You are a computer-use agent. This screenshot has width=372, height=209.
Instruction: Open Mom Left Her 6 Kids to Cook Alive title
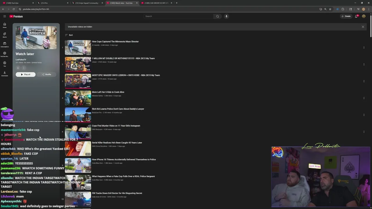(108, 92)
